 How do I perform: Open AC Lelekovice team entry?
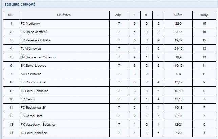tap(31, 74)
